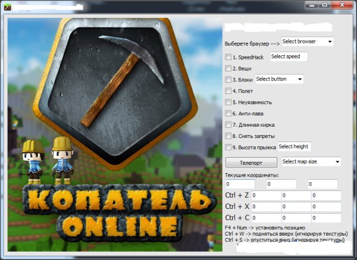Screen dimensions: 357x260
Task: Click the middle Ctrl + Z coordinate field
Action: click(x=296, y=195)
